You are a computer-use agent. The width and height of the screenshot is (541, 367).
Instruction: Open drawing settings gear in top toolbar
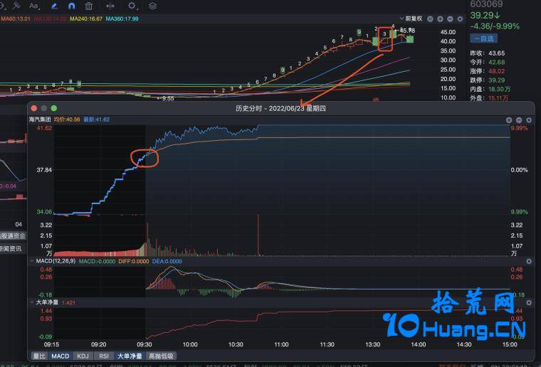coord(132,6)
